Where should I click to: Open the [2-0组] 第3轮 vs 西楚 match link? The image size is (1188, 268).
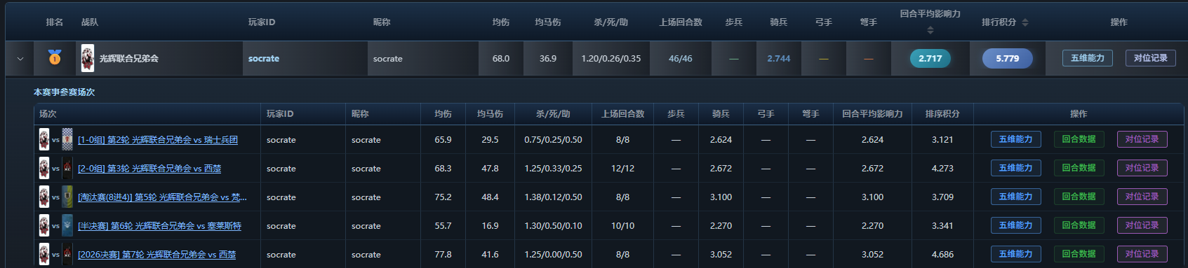pyautogui.click(x=149, y=169)
